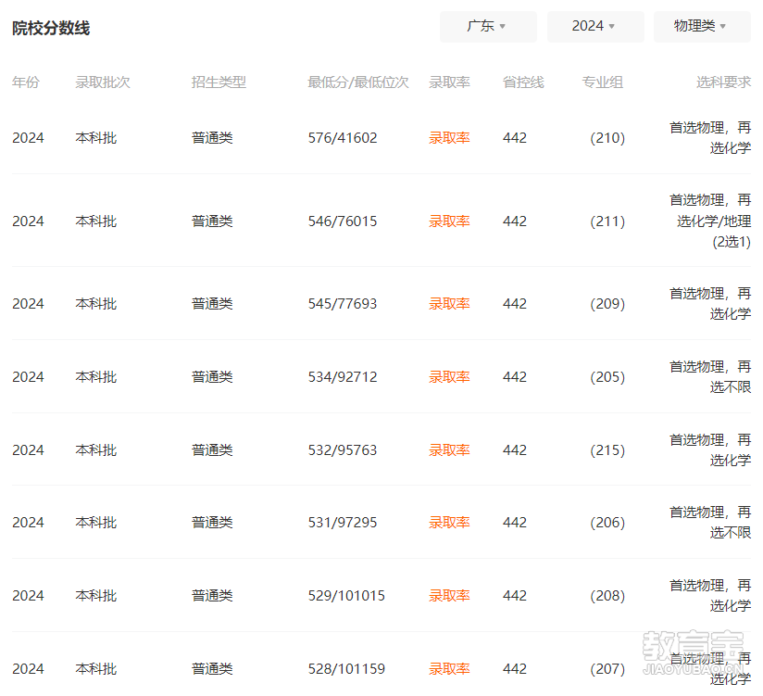This screenshot has height=696, width=763.
Task: Click 录取率 link in the 534/92712 row
Action: [449, 377]
